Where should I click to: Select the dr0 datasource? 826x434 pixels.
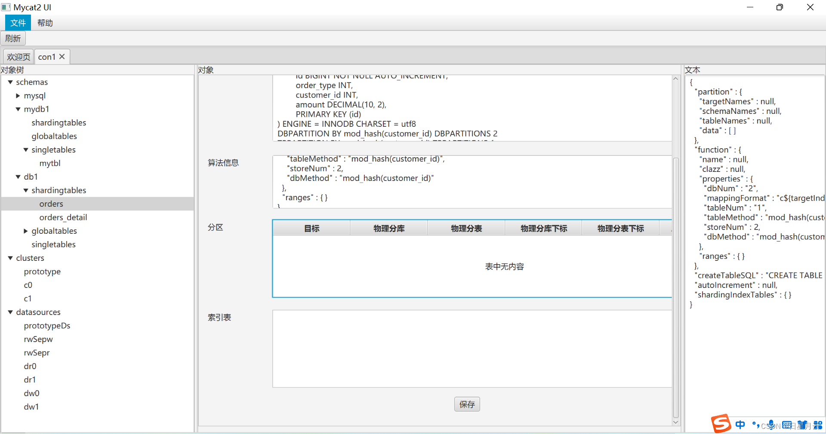point(30,367)
